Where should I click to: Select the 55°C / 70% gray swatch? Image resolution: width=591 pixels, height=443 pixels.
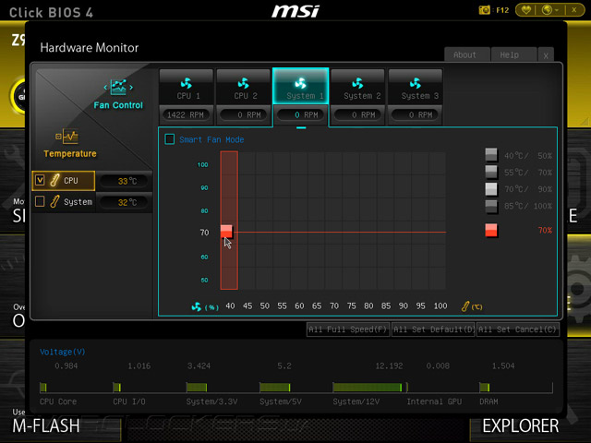(491, 172)
